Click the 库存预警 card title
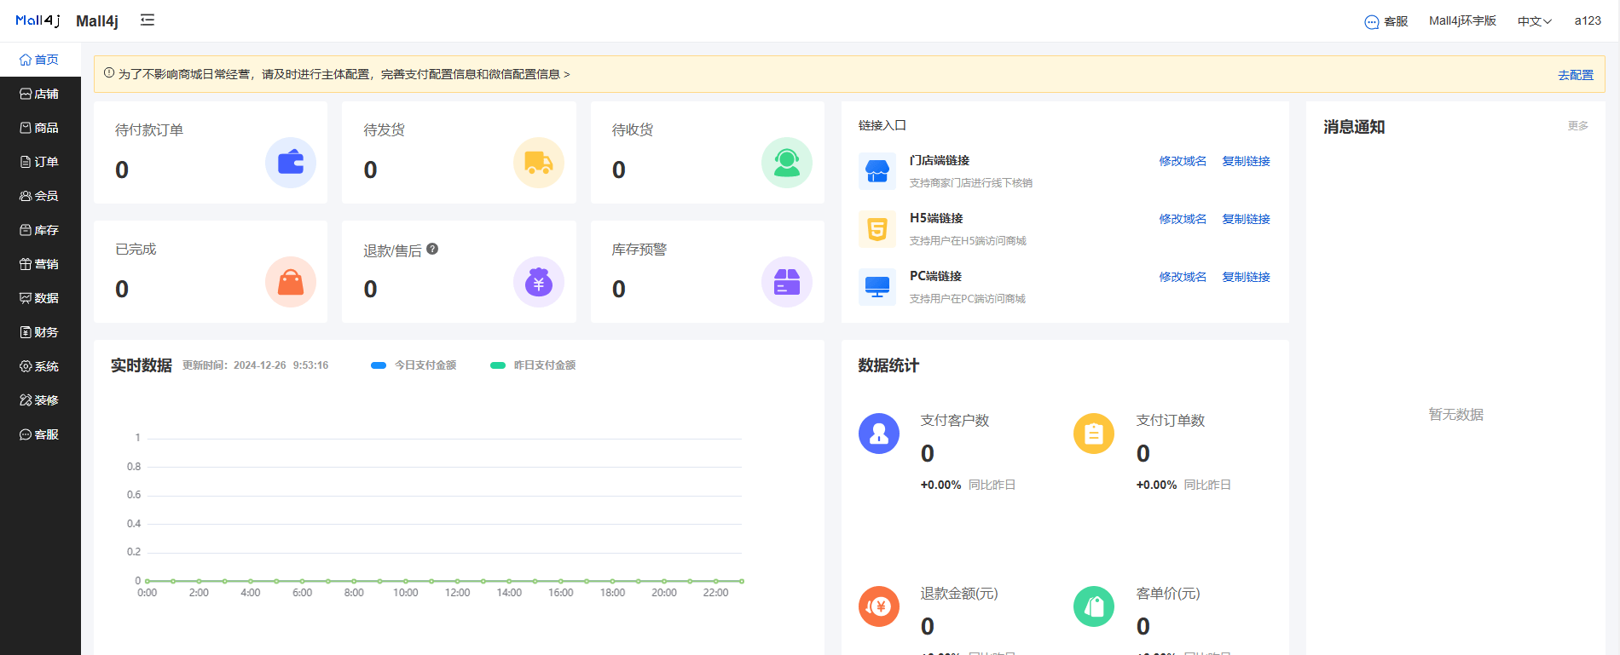Viewport: 1620px width, 655px height. [x=639, y=250]
